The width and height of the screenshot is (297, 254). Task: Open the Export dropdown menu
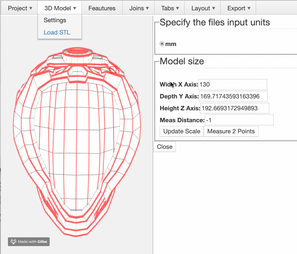239,8
